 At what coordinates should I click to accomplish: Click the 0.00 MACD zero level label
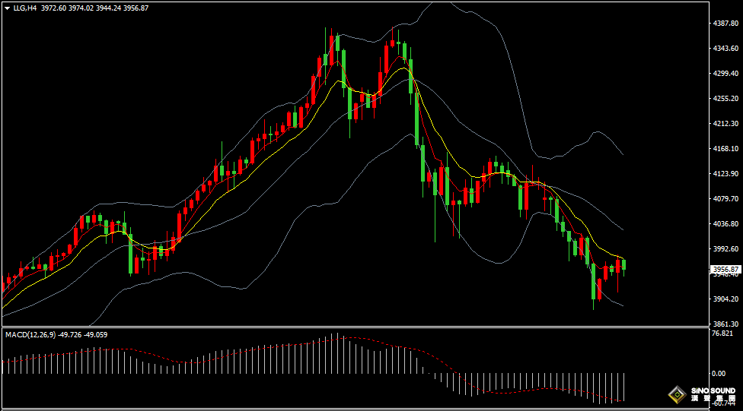pyautogui.click(x=718, y=373)
